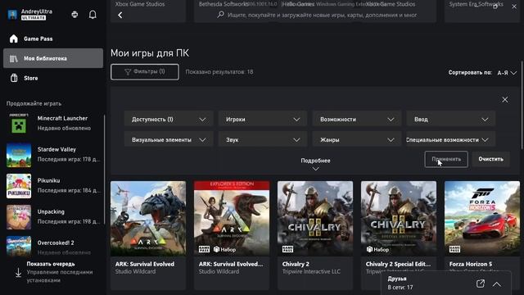The image size is (524, 295).
Task: Expand the Жанры filter
Action: click(x=357, y=140)
